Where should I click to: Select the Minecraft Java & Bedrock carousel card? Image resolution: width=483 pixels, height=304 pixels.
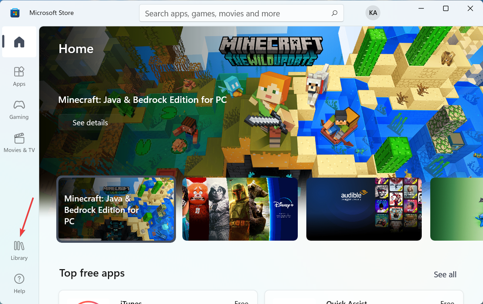click(x=116, y=209)
